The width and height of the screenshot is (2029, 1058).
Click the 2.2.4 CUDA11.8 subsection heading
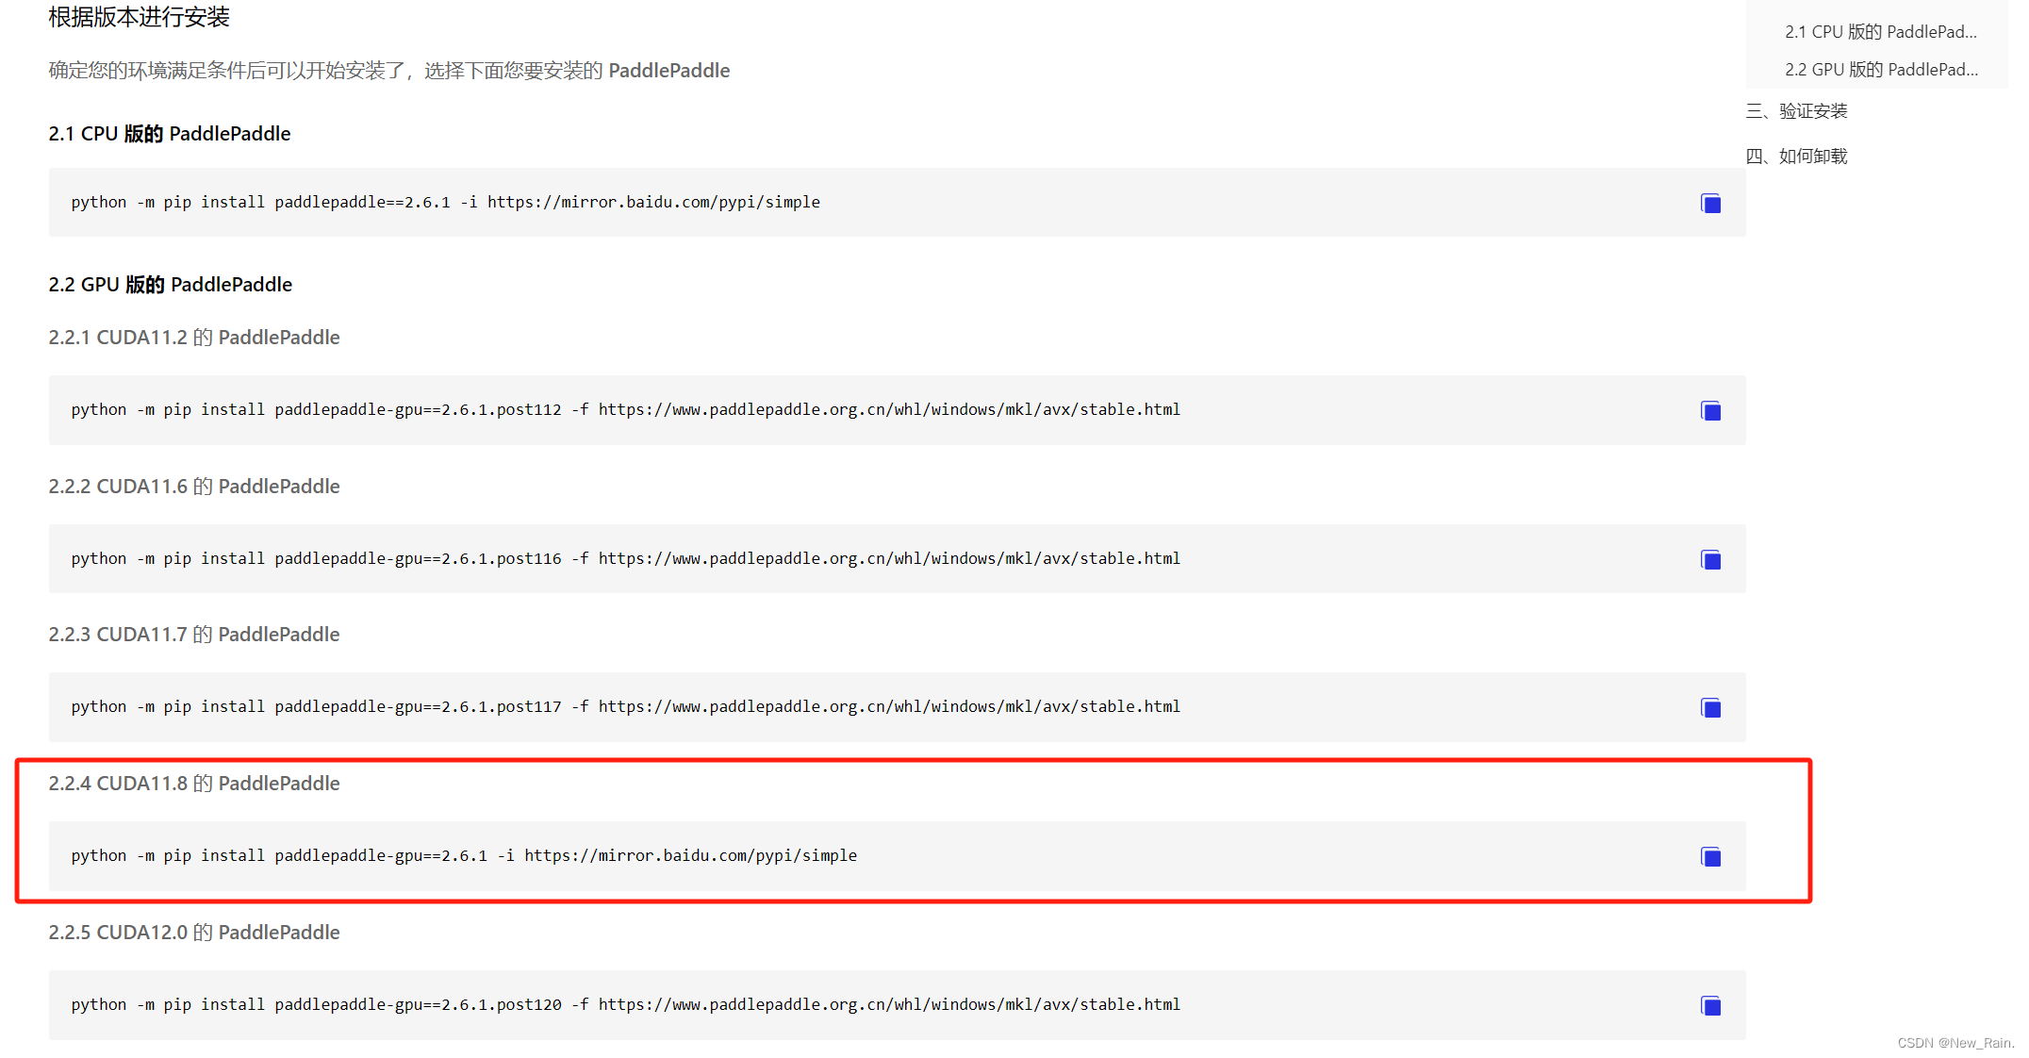tap(194, 784)
